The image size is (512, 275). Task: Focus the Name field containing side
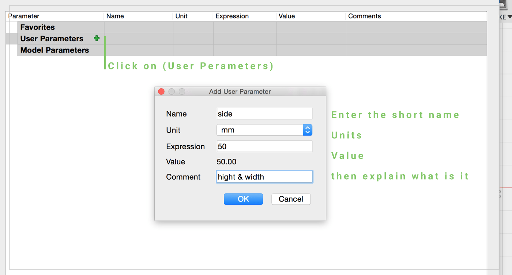tap(264, 114)
